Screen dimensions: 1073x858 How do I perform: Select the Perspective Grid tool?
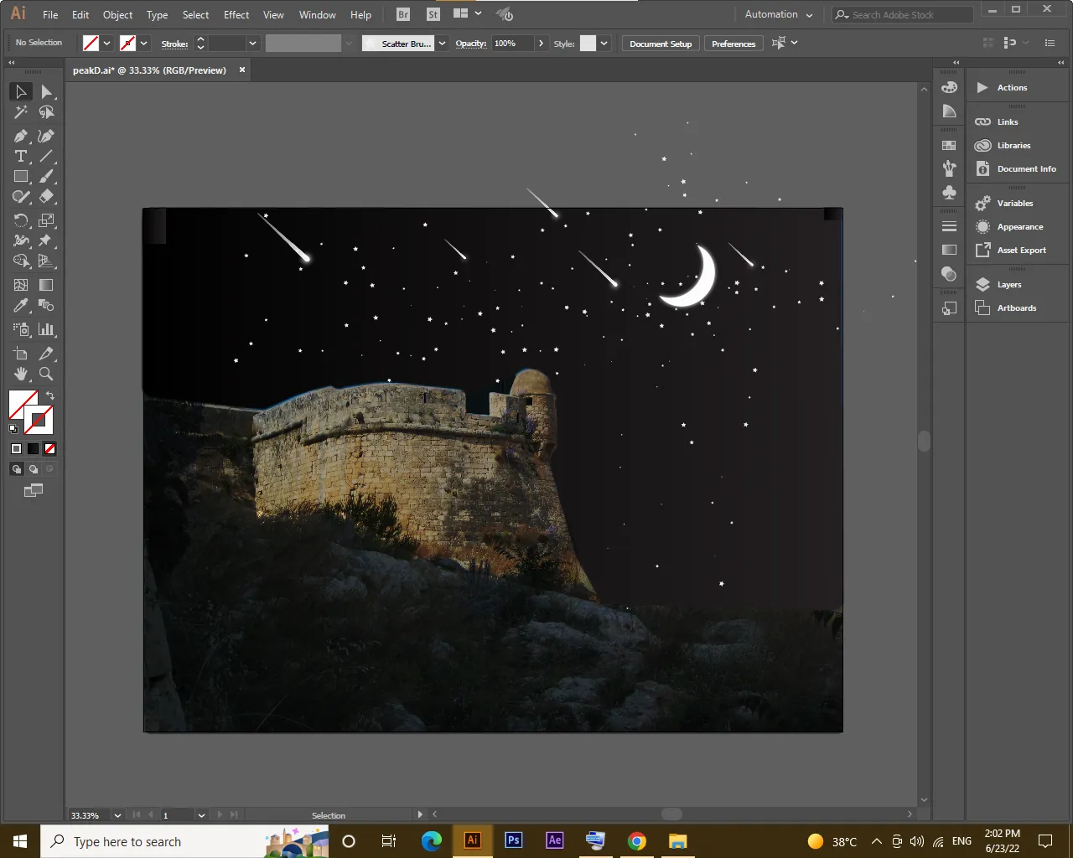coord(47,261)
